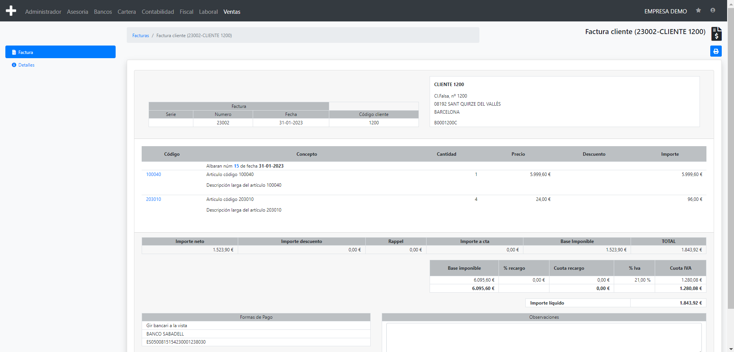The width and height of the screenshot is (734, 352).
Task: Open the Fiscal menu
Action: 186,12
